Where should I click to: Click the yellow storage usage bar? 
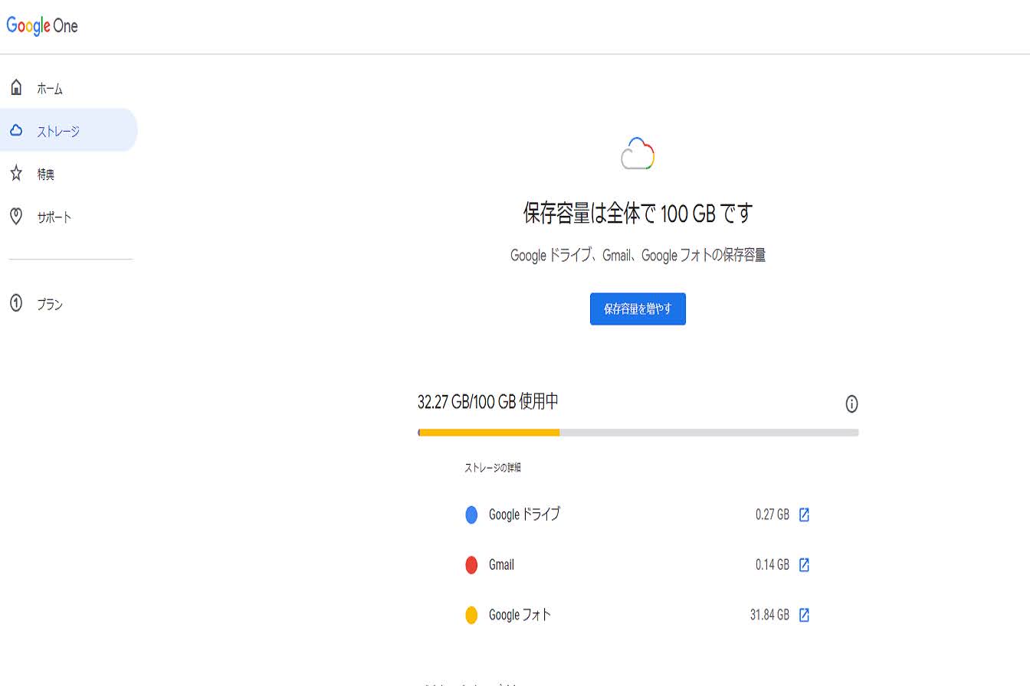tap(490, 433)
